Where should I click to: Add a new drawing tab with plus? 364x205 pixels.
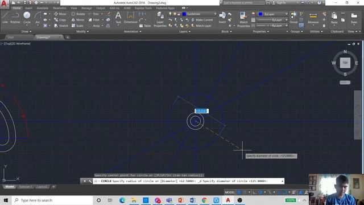coord(68,37)
